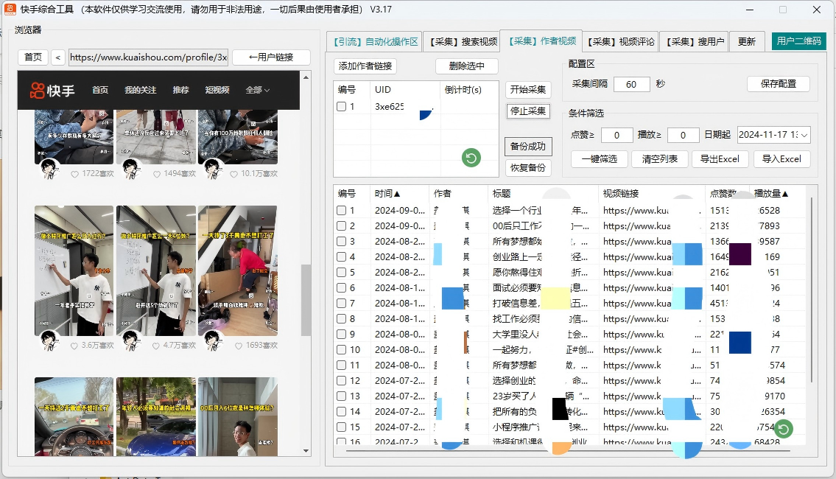The width and height of the screenshot is (836, 479).
Task: Open the start date dropdown
Action: (x=804, y=135)
